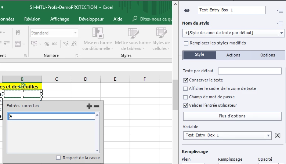Viewport: 286px width, 164px height.
Task: Click the Plus d'options button
Action: [232, 116]
